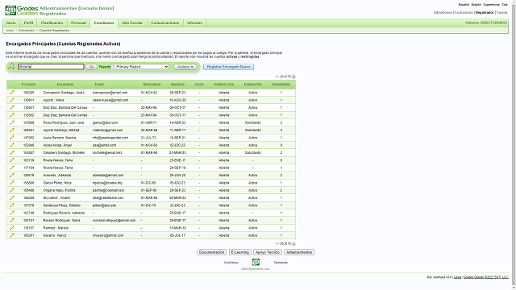Sort by the Estatus Ccta column header
Viewport: 516px width, 290px height.
[224, 84]
